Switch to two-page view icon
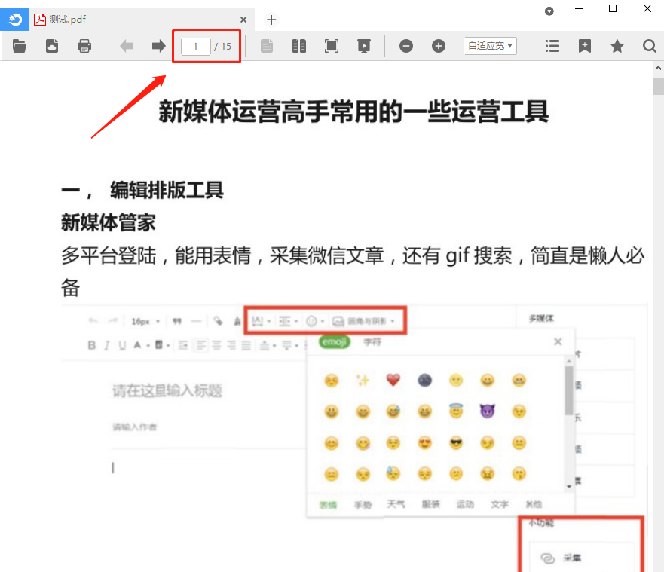 299,46
